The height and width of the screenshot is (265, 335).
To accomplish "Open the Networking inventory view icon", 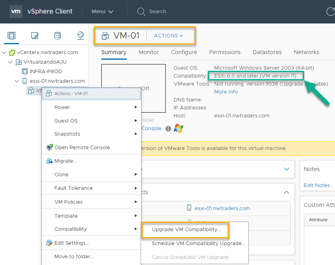I will pos(81,36).
